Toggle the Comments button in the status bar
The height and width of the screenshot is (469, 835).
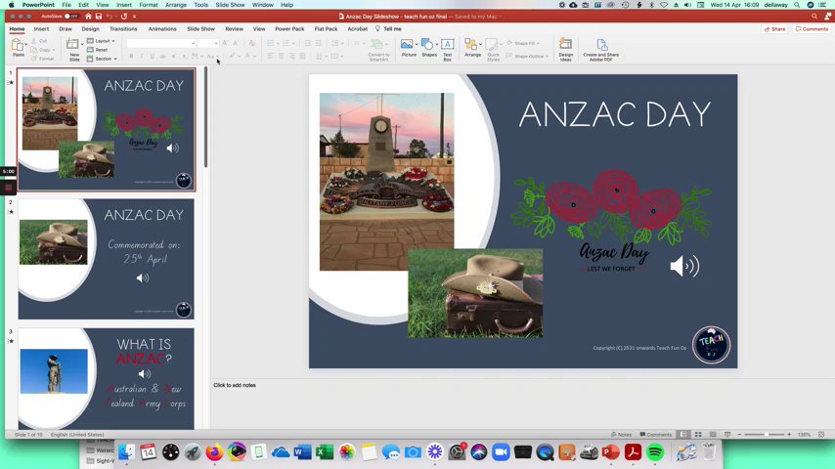[655, 434]
